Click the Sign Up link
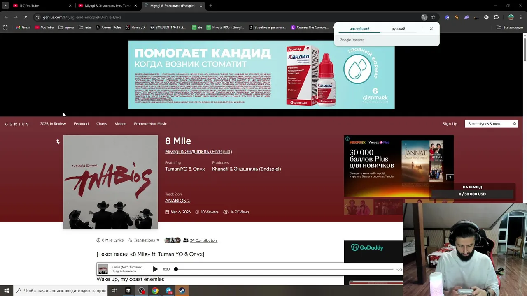 pos(450,124)
